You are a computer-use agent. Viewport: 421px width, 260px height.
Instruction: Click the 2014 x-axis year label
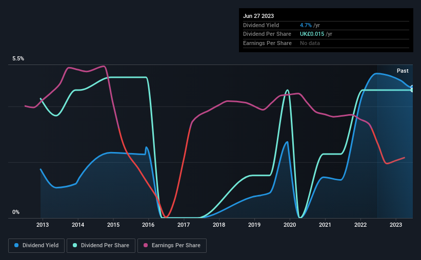pos(78,225)
